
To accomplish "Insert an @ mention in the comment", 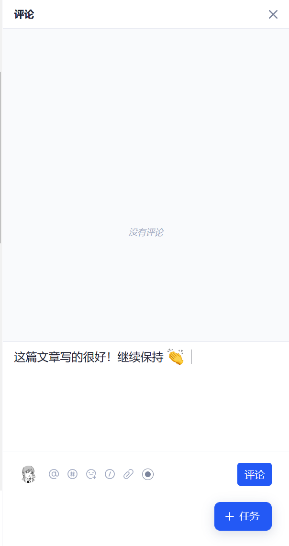I will click(54, 474).
